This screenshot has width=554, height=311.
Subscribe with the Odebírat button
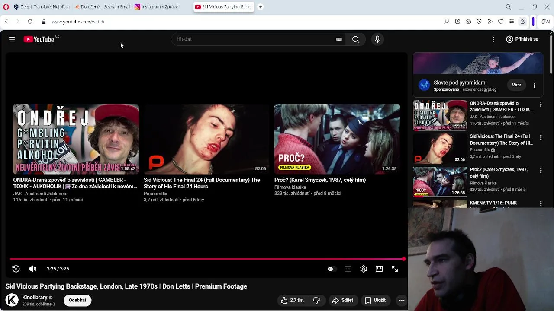pyautogui.click(x=77, y=300)
